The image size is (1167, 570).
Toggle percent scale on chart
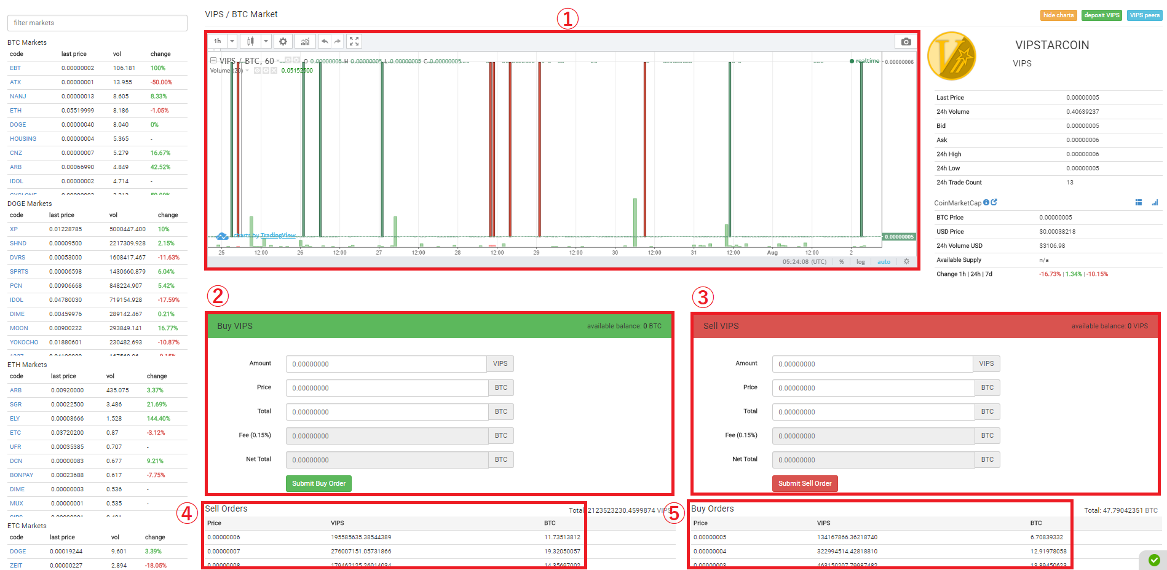(841, 261)
